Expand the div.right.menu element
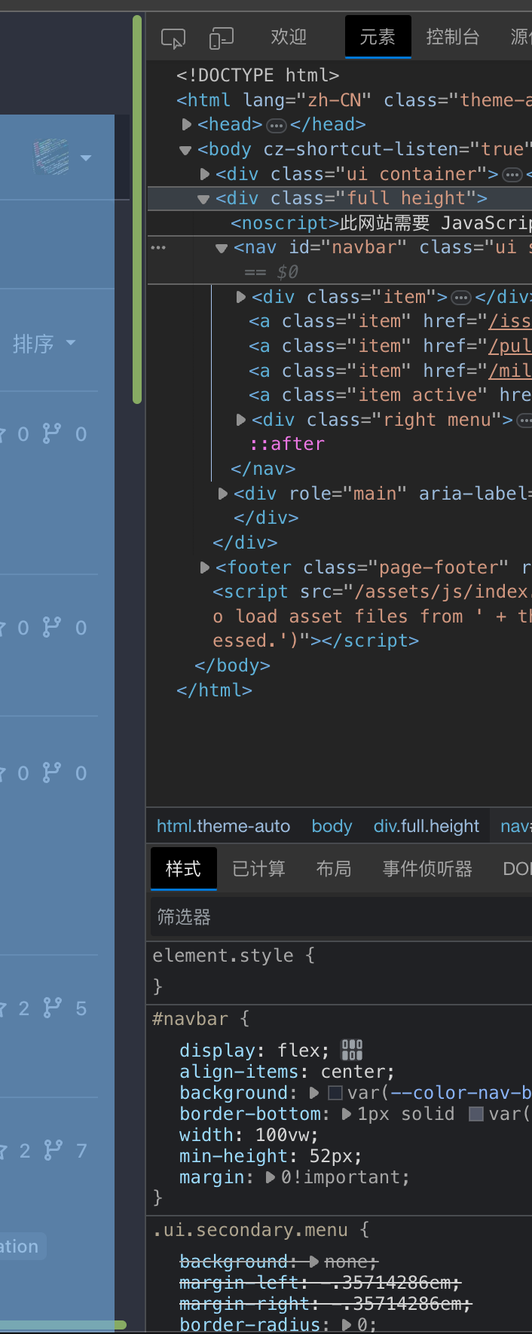 (240, 420)
